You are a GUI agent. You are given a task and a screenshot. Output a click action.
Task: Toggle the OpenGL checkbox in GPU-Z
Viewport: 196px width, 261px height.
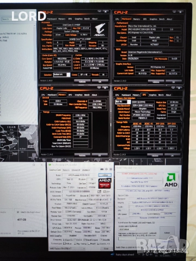click(x=99, y=244)
